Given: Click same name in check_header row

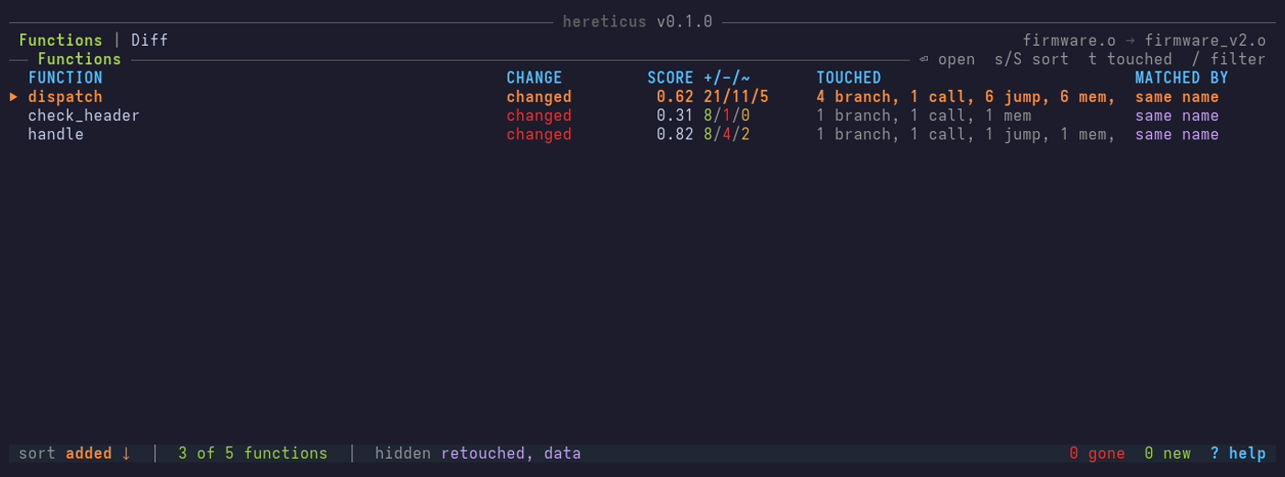Looking at the screenshot, I should pos(1177,116).
